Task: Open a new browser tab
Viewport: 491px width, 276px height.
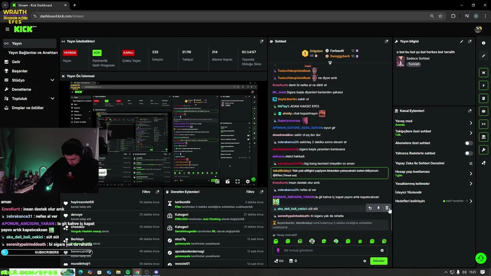Action: tap(74, 5)
